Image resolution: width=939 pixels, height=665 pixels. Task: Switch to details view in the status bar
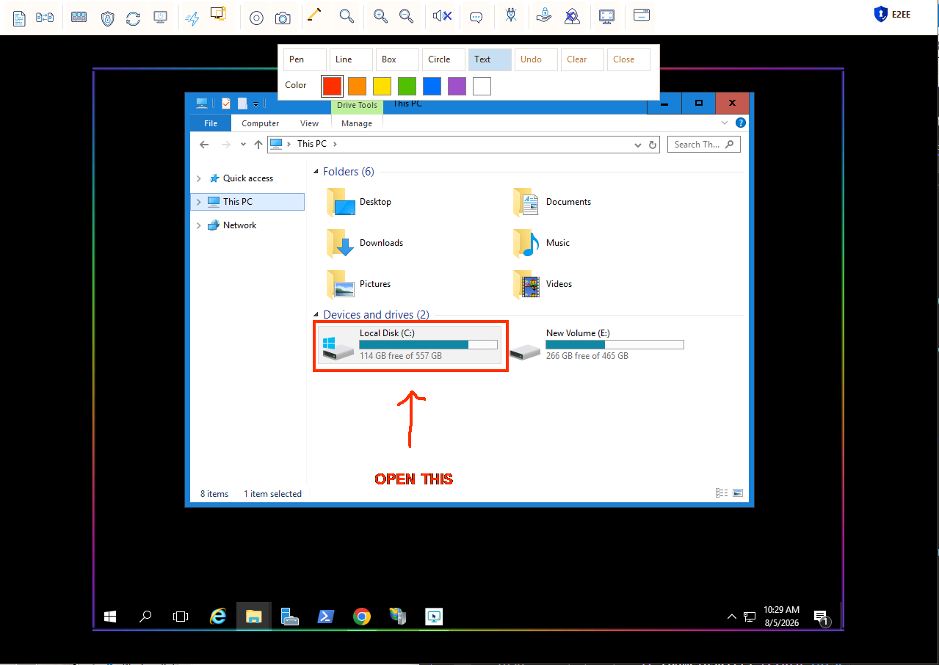(722, 494)
